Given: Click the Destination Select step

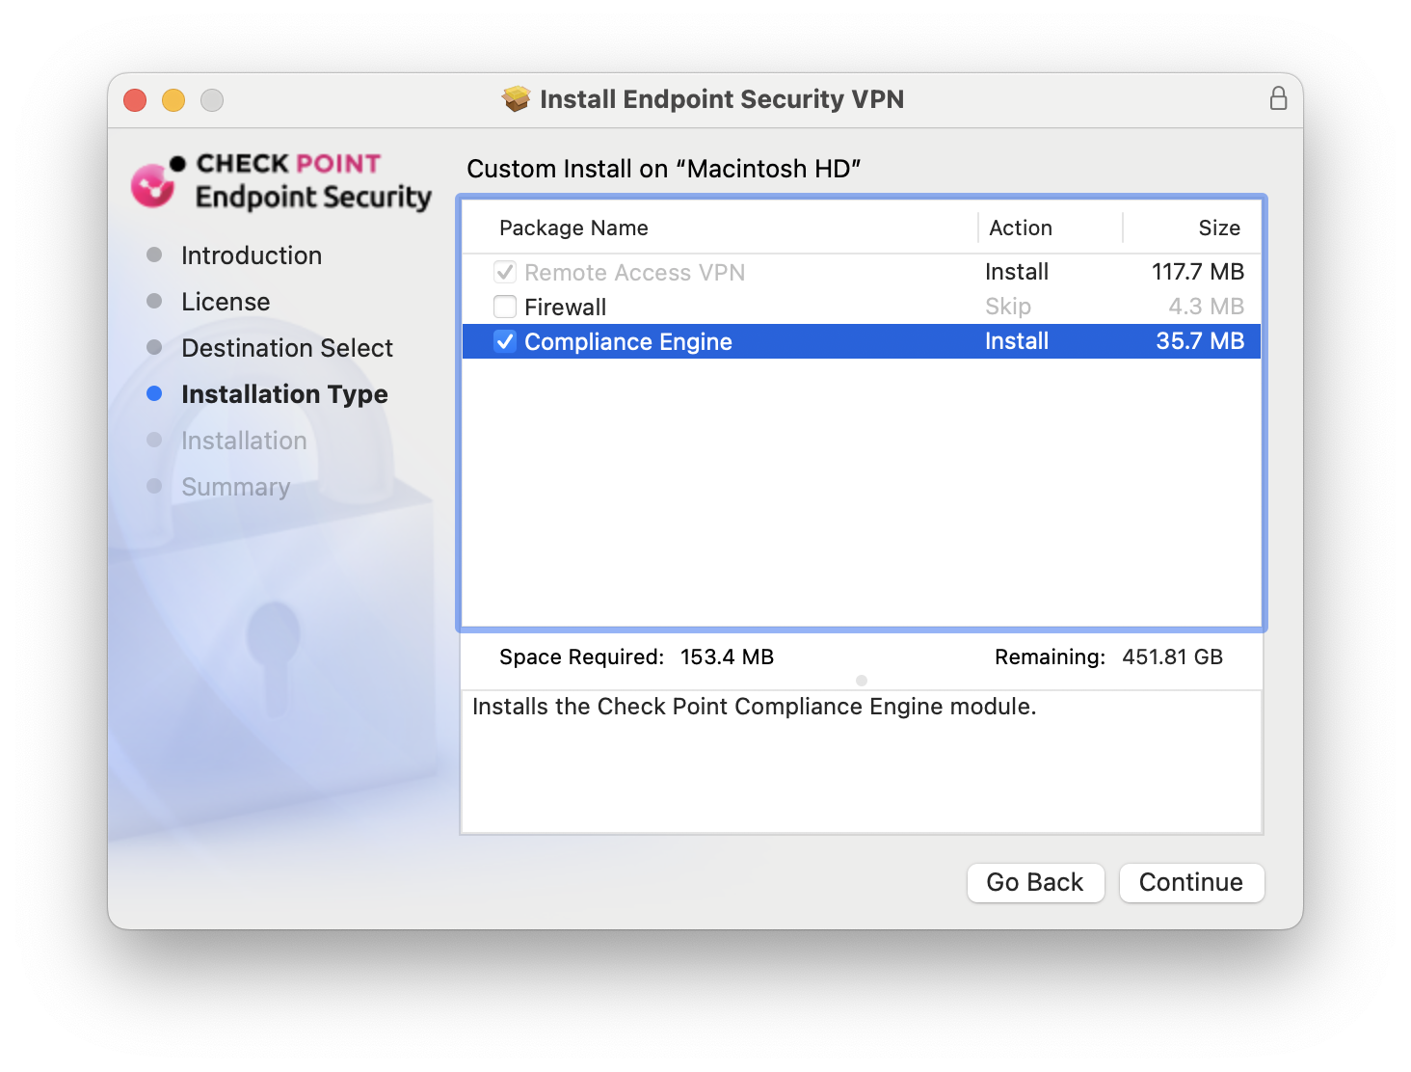Looking at the screenshot, I should [286, 348].
